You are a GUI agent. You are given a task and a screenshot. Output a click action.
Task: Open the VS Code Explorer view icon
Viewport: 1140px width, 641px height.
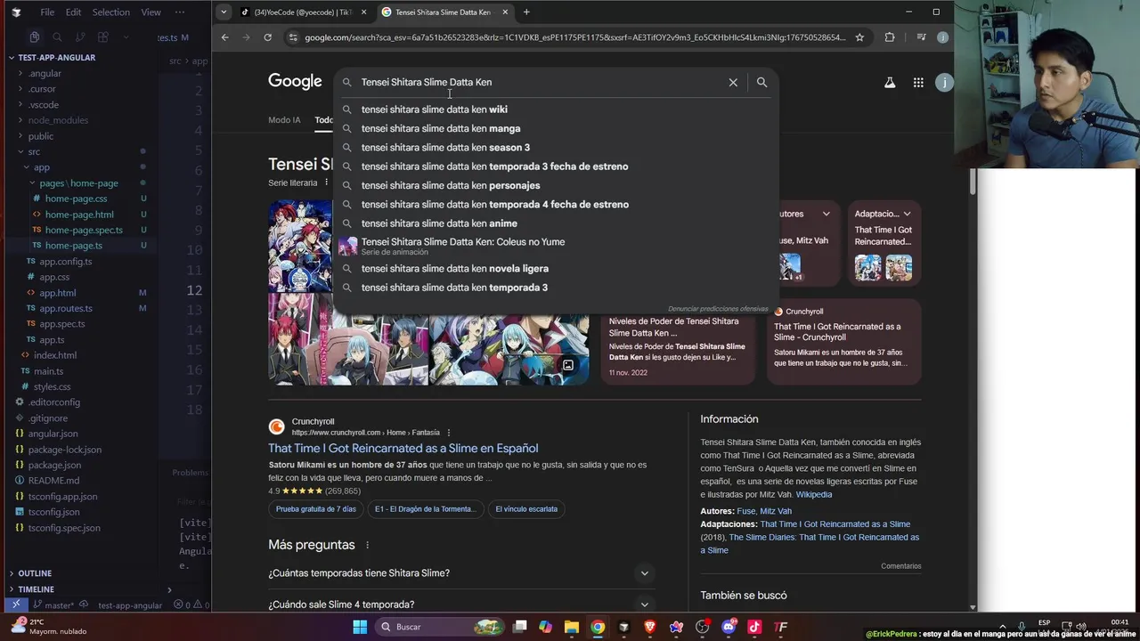pos(34,37)
